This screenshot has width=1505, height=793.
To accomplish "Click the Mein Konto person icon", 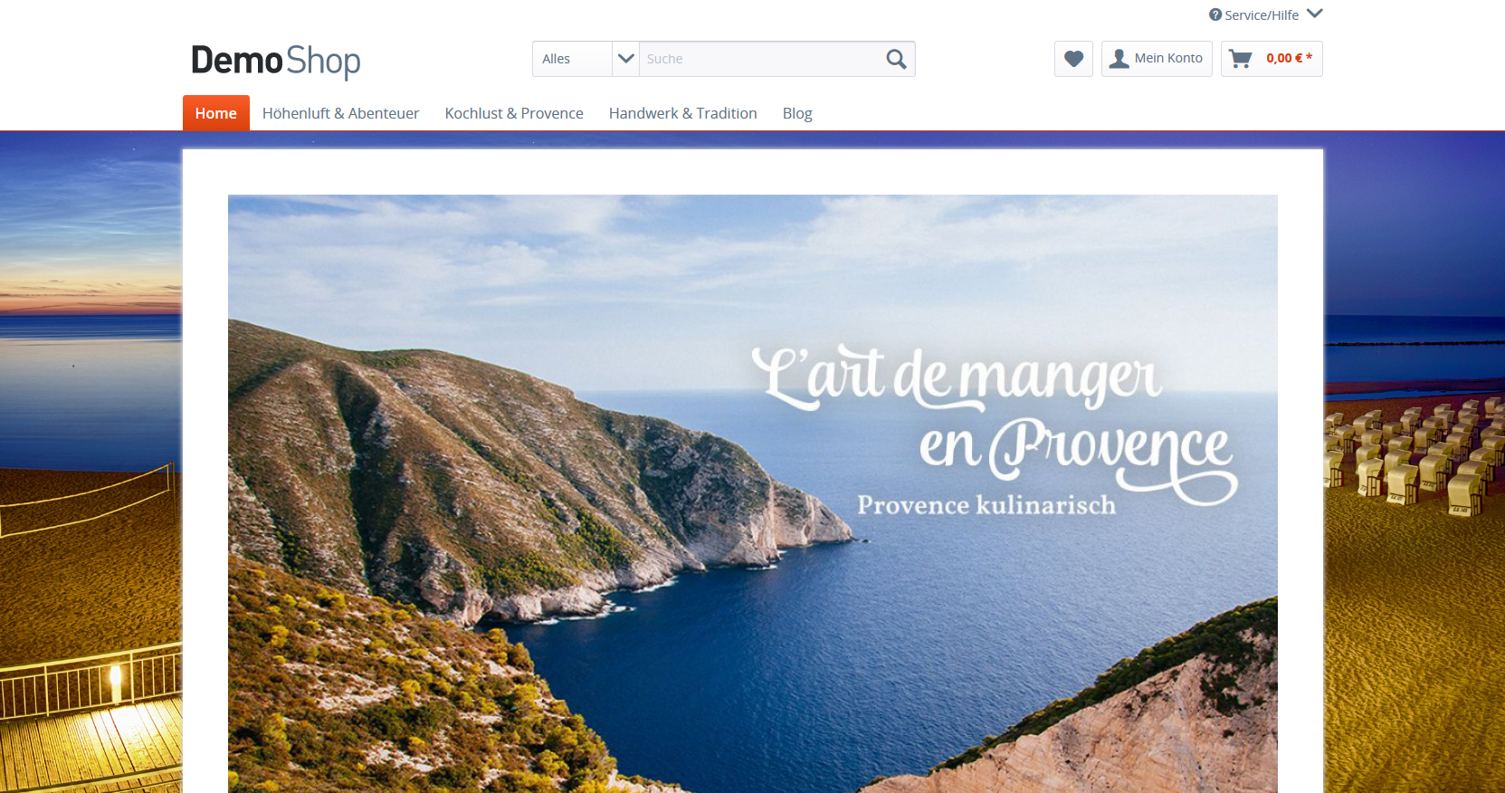I will pos(1119,59).
